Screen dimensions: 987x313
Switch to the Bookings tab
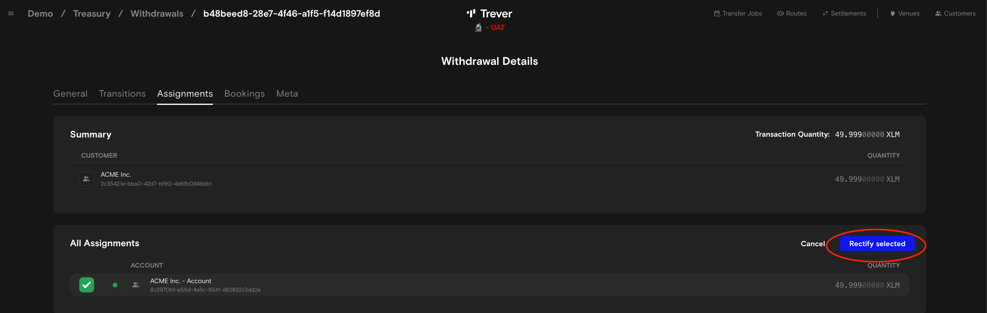(x=244, y=94)
